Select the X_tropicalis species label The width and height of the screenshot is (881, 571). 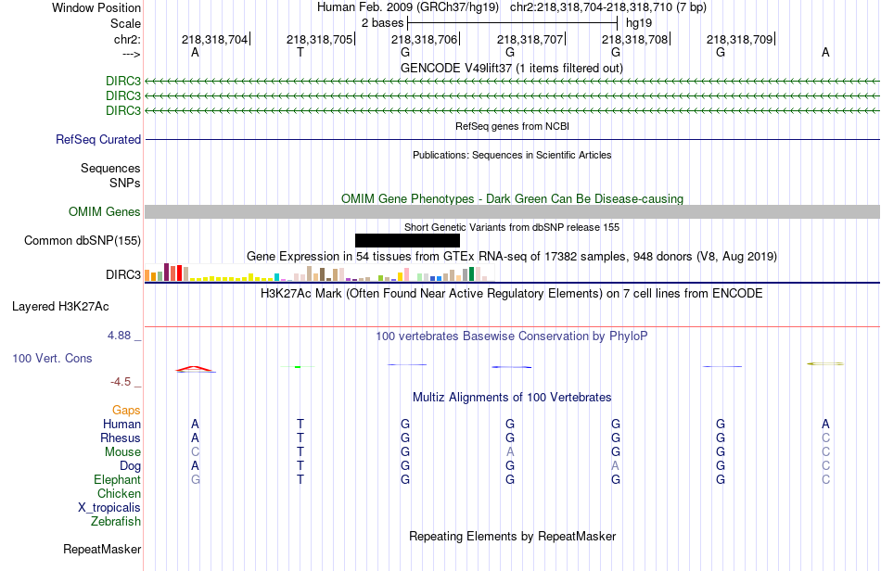pos(109,508)
